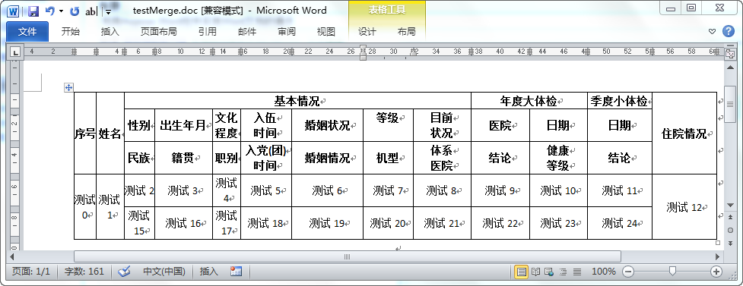Click the 出生年月 table cell
The width and height of the screenshot is (743, 286).
coord(183,125)
